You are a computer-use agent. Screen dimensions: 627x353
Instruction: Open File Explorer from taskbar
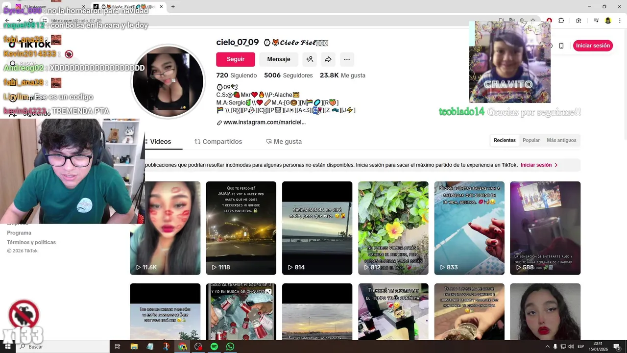(x=134, y=347)
